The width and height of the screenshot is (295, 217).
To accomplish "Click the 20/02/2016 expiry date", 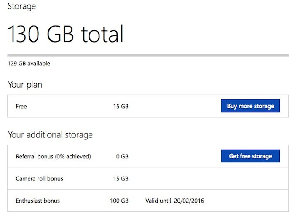I will click(x=189, y=201).
